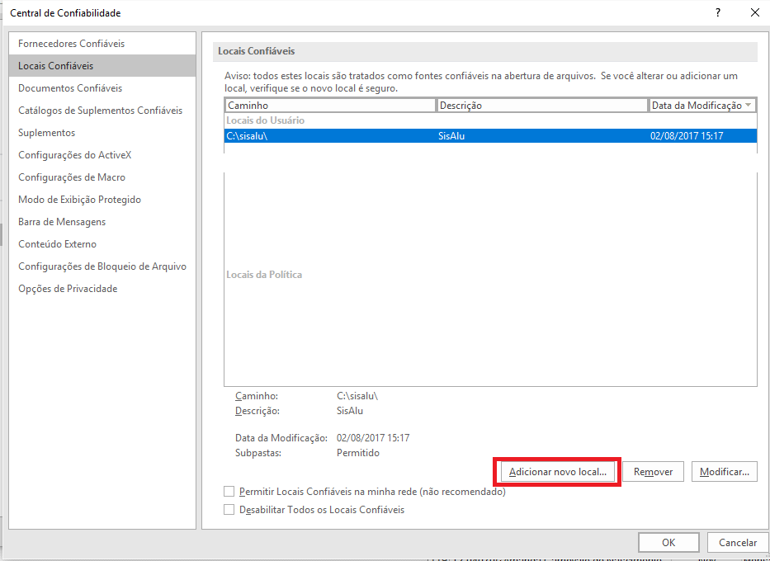Confirm with the OK button
770x561 pixels.
coord(668,543)
